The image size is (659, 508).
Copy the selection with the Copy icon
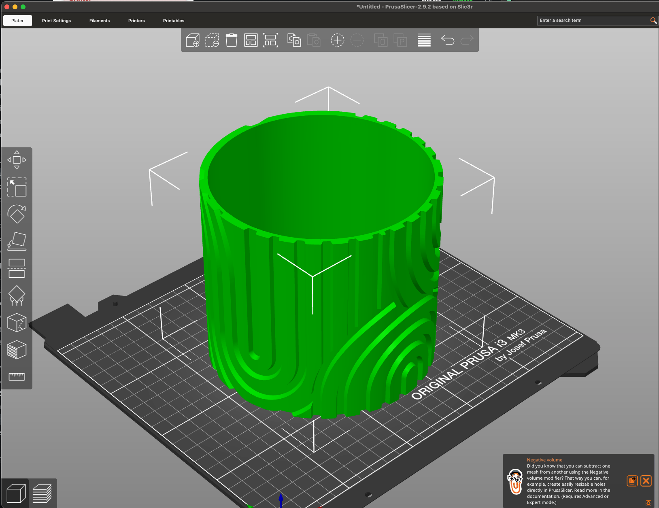pyautogui.click(x=294, y=40)
